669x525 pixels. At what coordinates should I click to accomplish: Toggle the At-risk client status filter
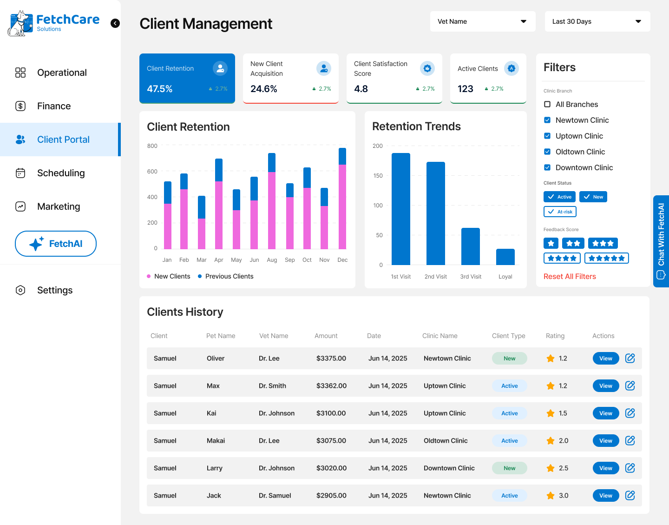pos(560,212)
